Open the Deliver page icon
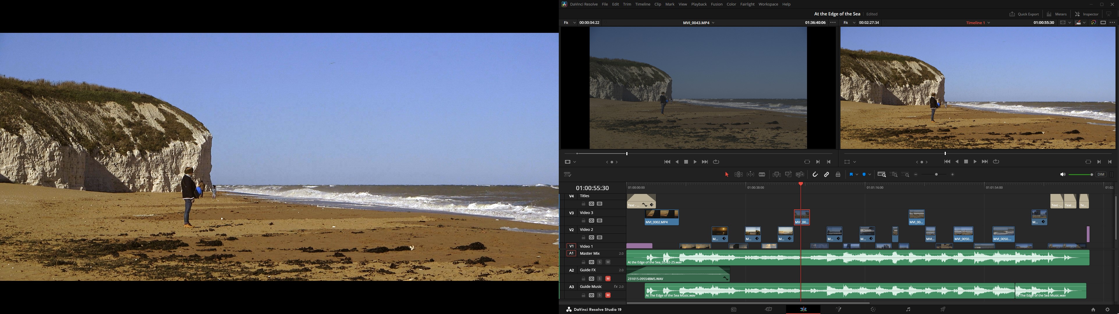Image resolution: width=1119 pixels, height=314 pixels. click(x=943, y=309)
